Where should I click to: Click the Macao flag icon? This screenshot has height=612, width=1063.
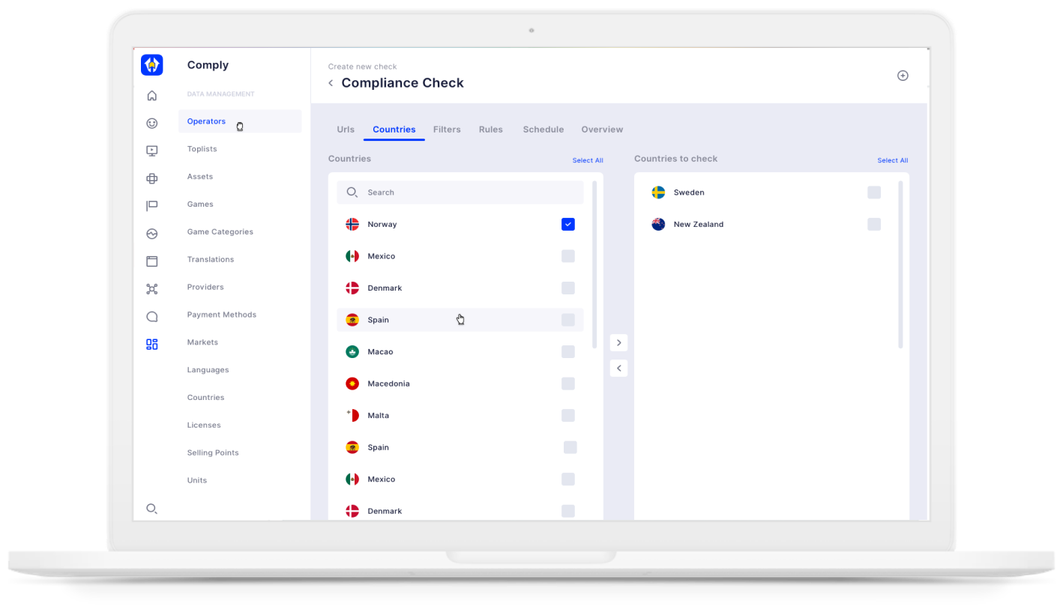[352, 351]
